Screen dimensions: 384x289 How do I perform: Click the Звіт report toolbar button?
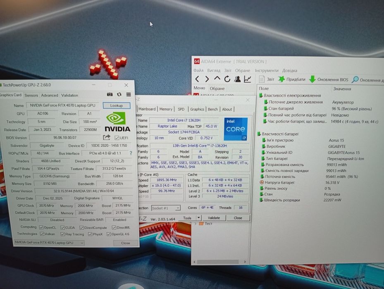click(267, 79)
